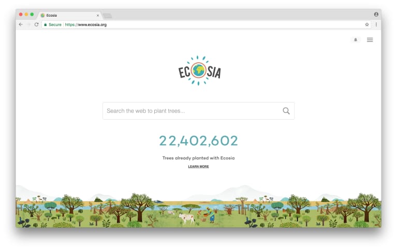
Task: Reload the page with refresh icon
Action: tap(36, 24)
